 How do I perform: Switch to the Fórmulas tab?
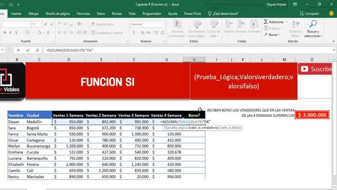click(83, 14)
